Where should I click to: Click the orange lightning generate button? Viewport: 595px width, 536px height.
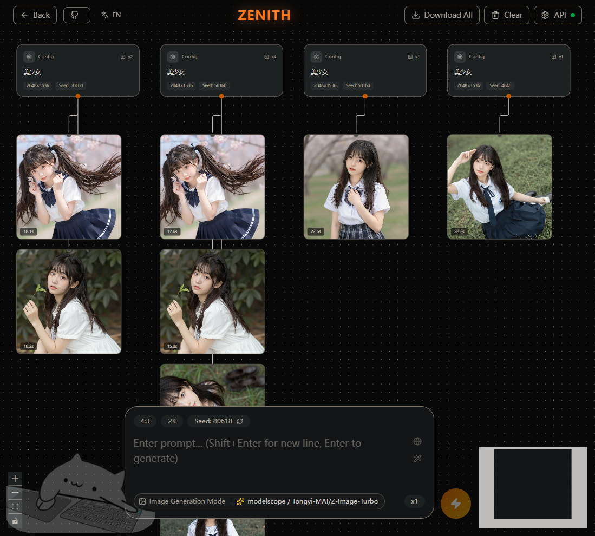pos(456,504)
